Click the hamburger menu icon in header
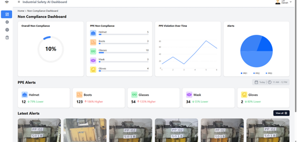This screenshot has height=142, width=297. [19, 2]
